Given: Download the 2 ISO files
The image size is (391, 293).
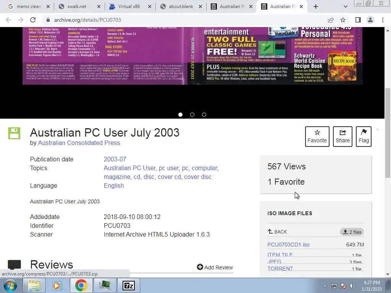Looking at the screenshot, I should (x=352, y=232).
